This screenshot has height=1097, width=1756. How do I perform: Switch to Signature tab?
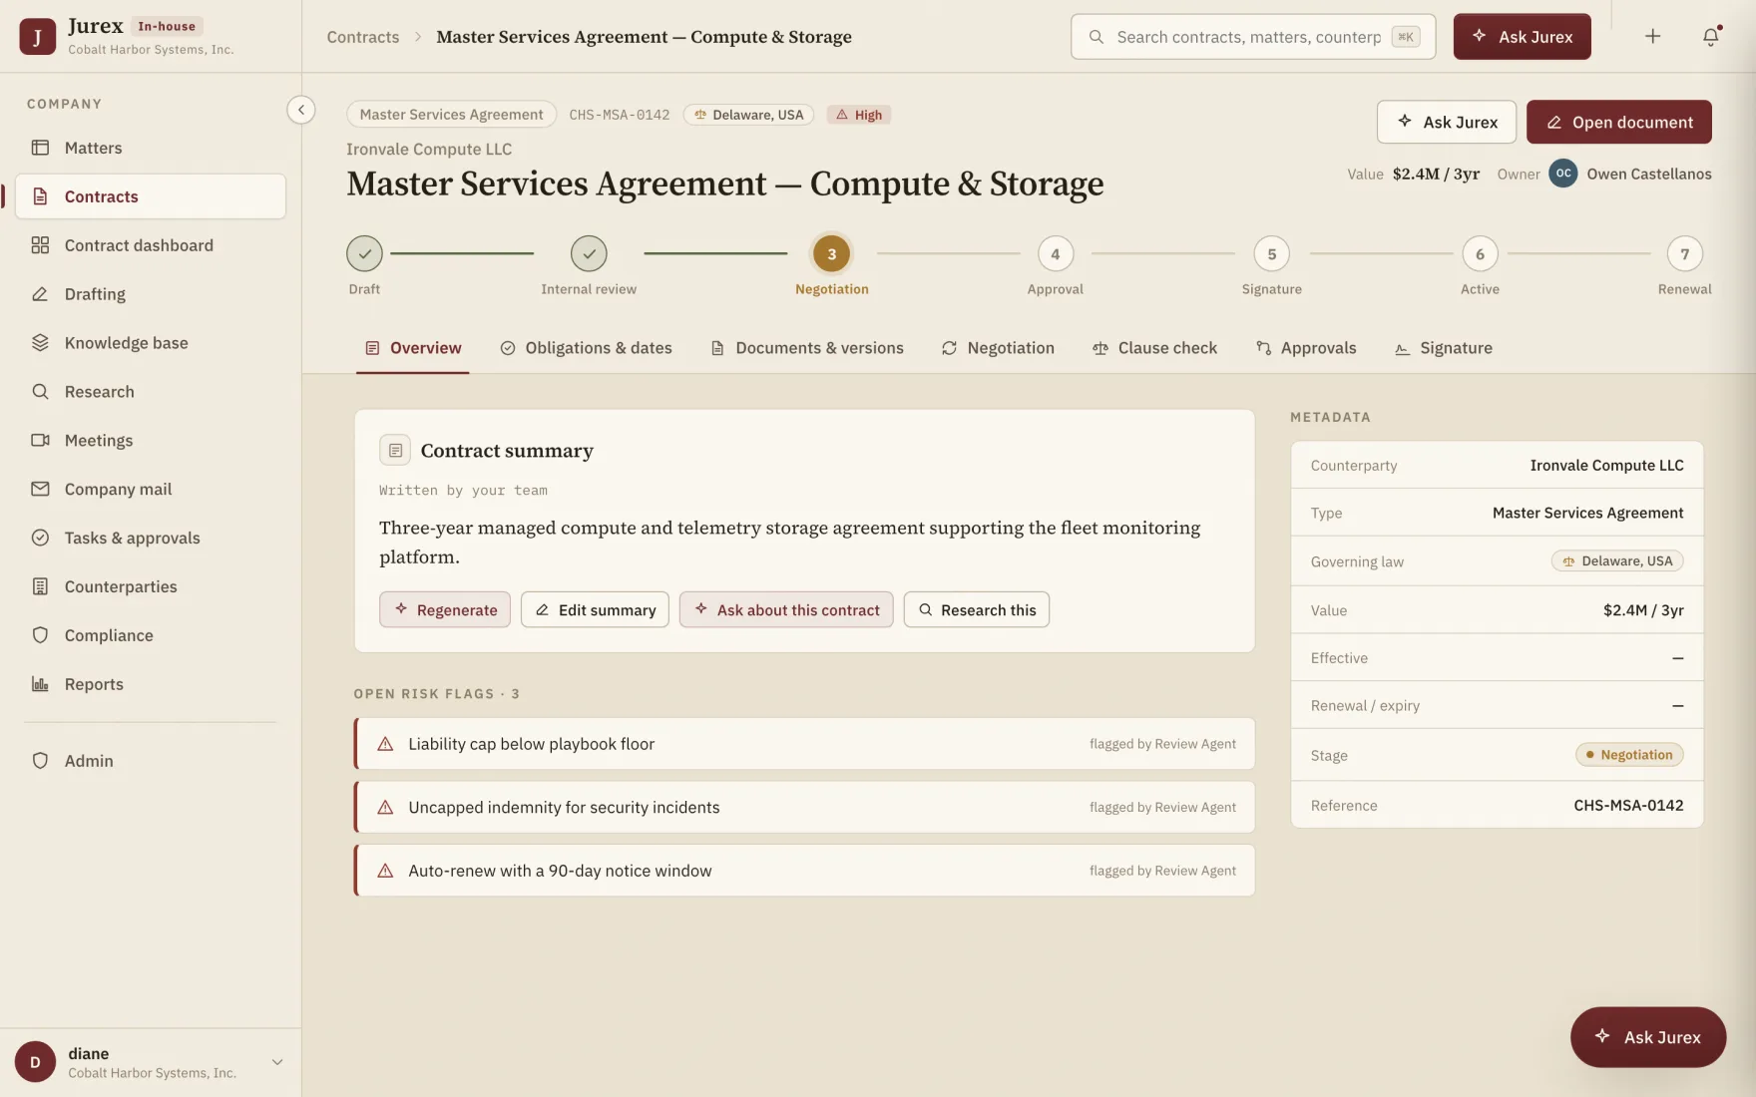click(1443, 348)
